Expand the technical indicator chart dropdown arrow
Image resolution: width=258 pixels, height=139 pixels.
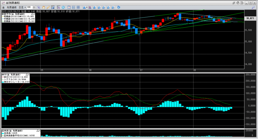pos(87,7)
